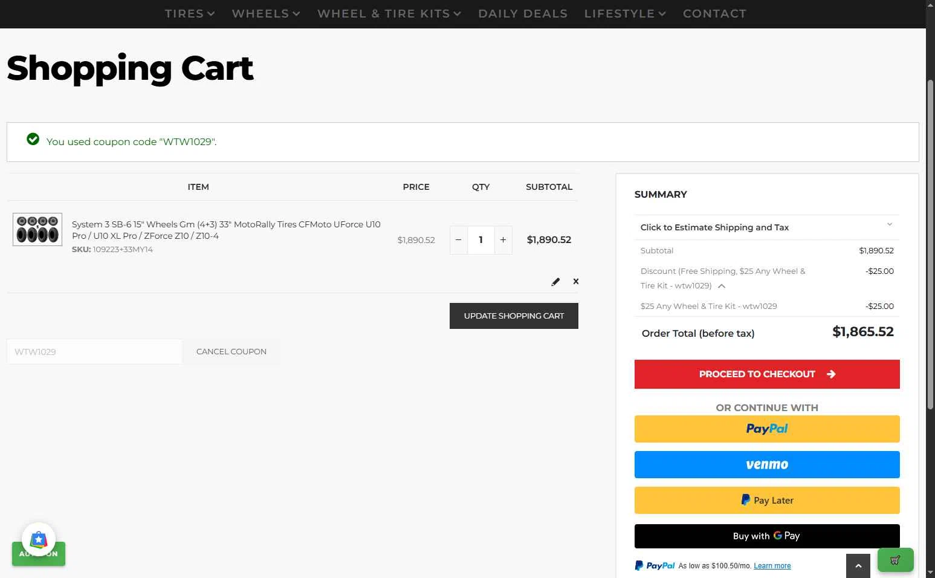Buy with Google Pay
Viewport: 935px width, 578px height.
767,536
